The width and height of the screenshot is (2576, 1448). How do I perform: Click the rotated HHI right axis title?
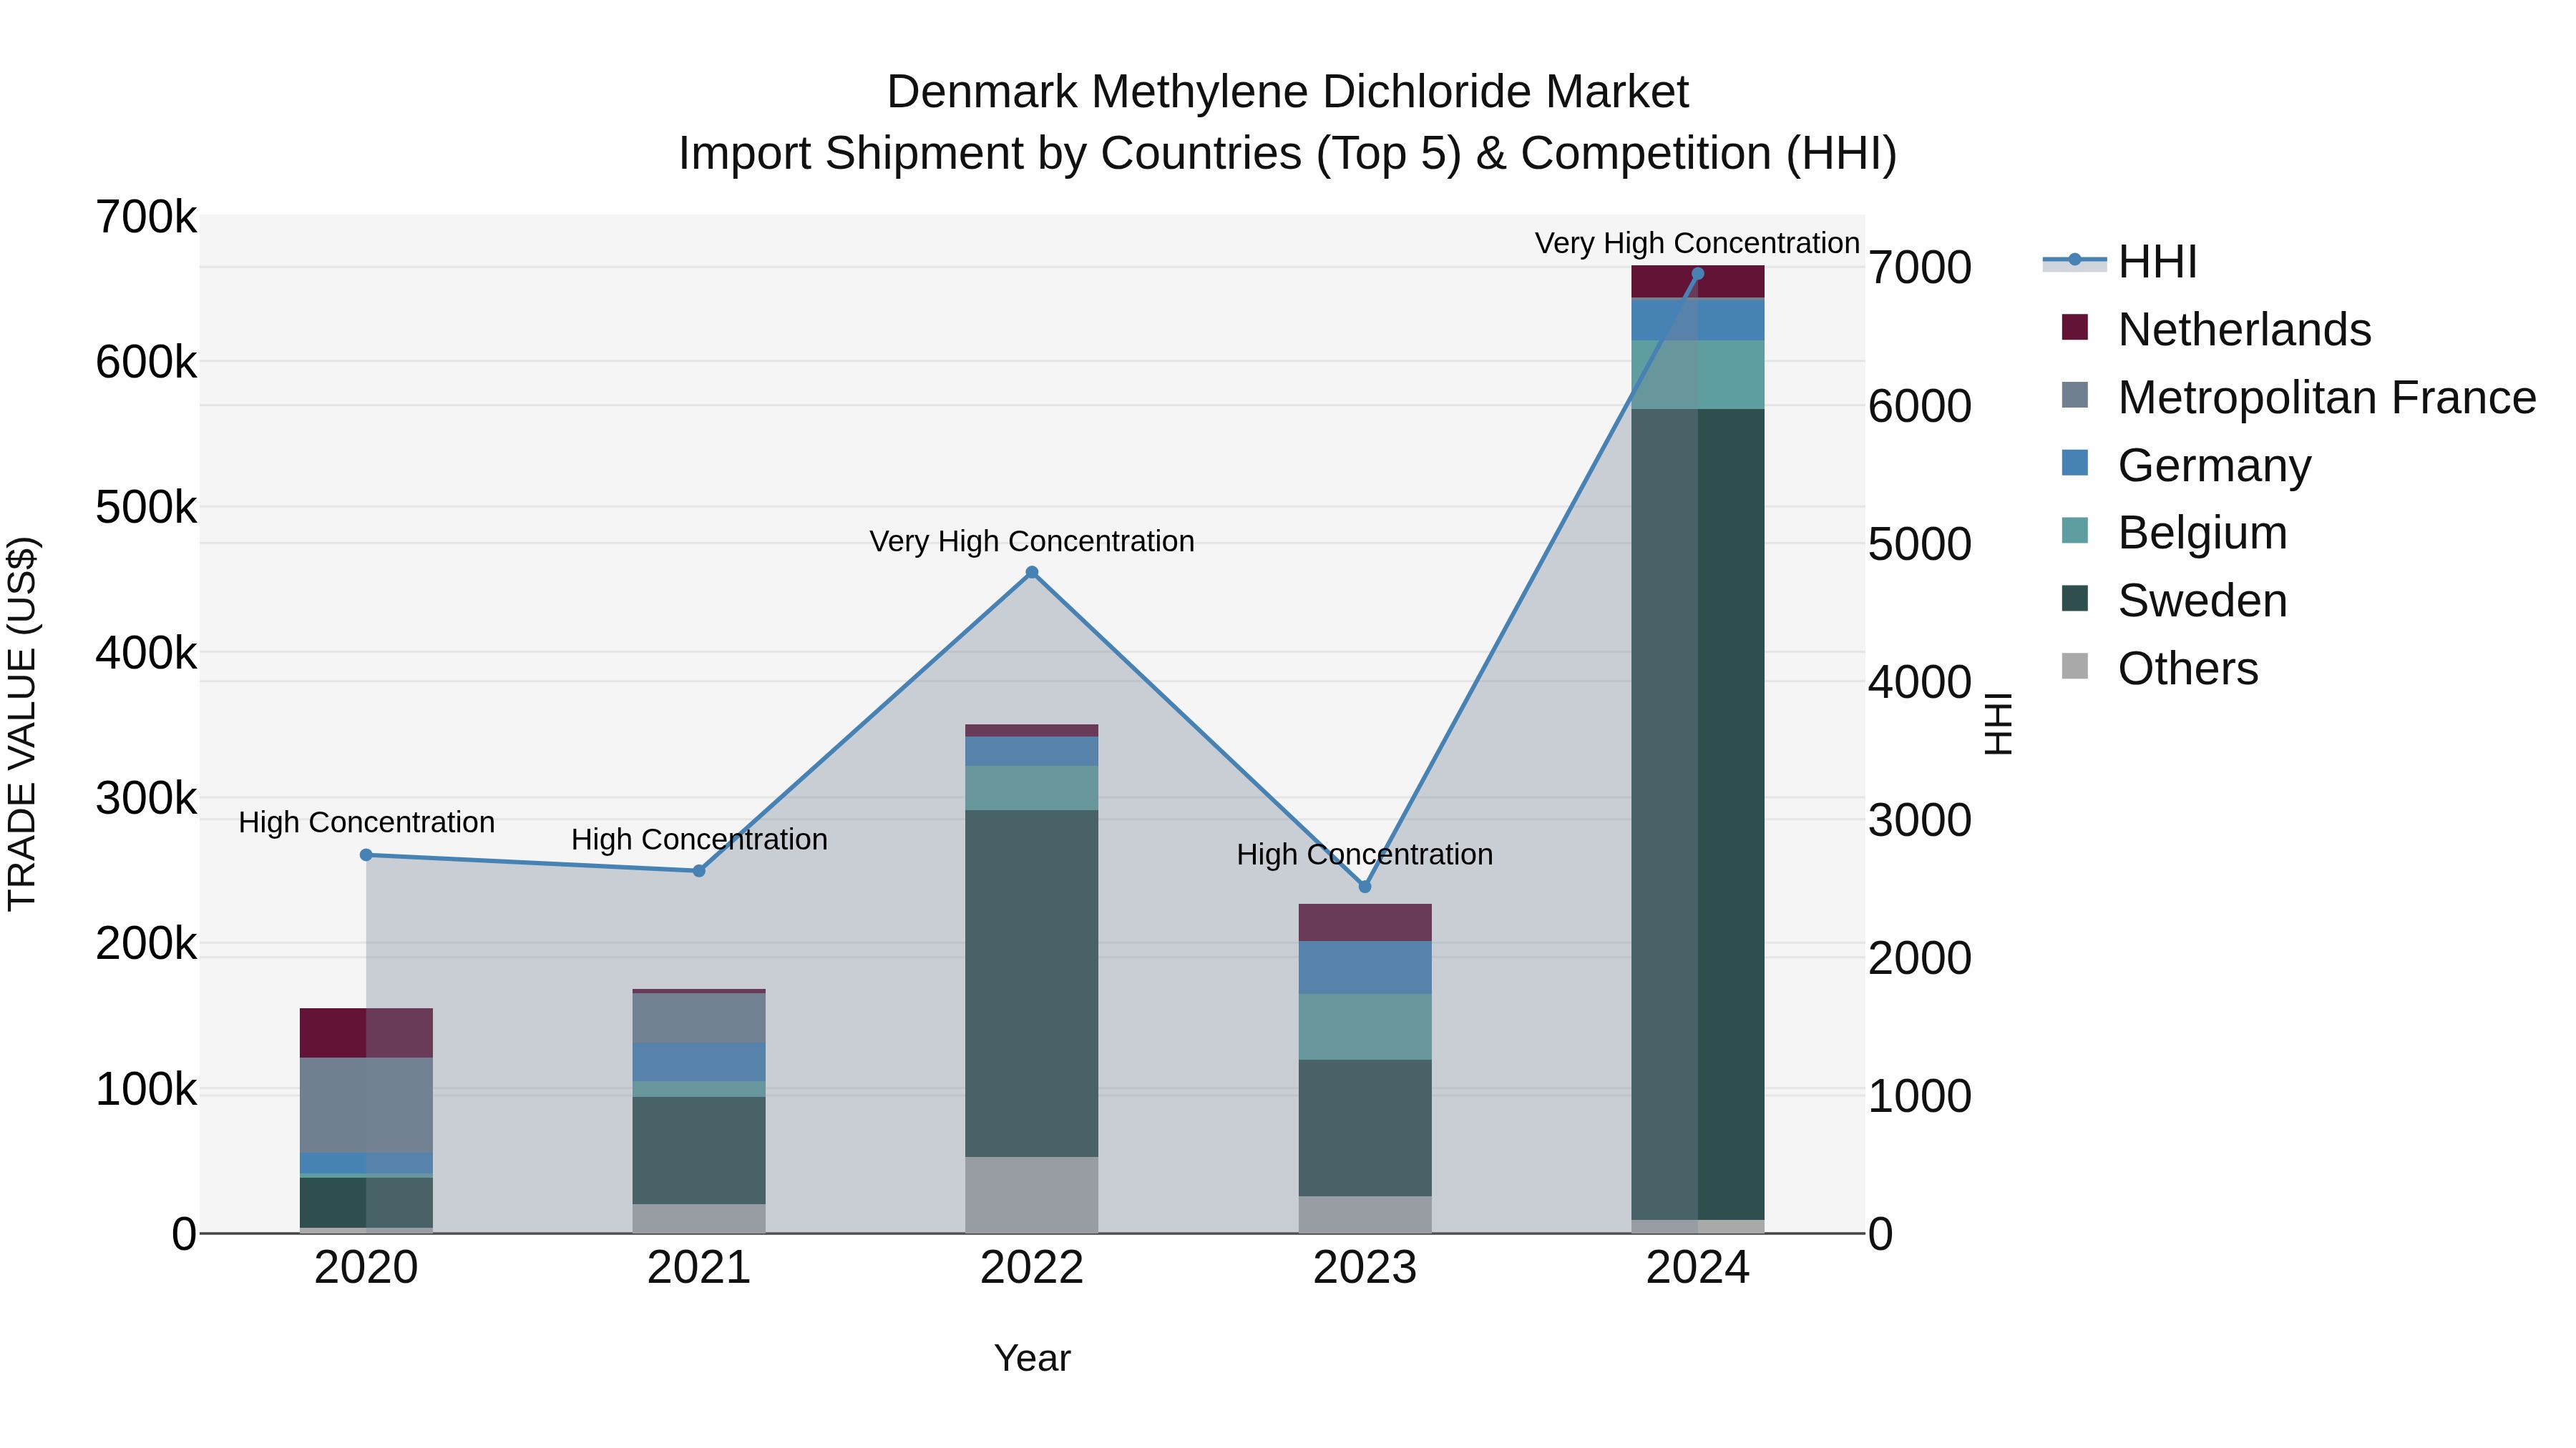1998,724
